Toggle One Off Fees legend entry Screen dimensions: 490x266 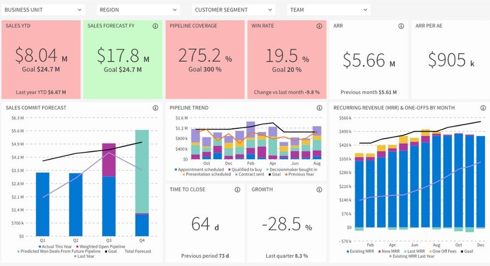442,251
